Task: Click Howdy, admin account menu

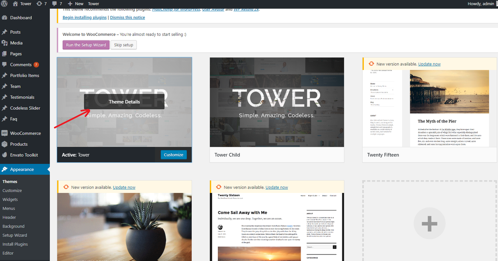Action: pyautogui.click(x=482, y=4)
